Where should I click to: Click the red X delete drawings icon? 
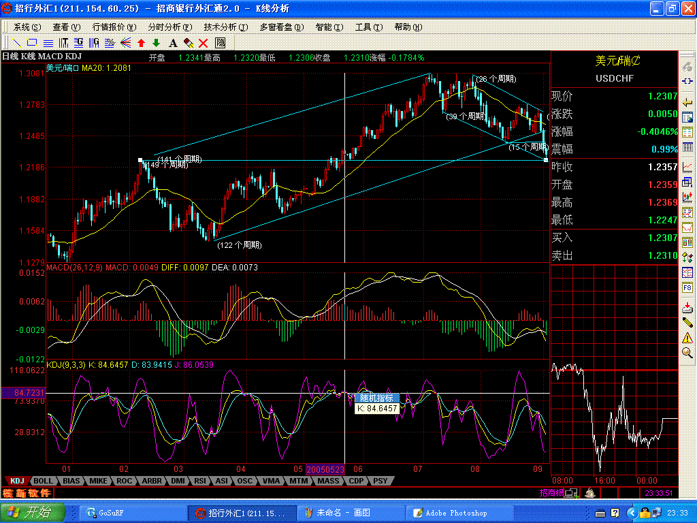(203, 43)
